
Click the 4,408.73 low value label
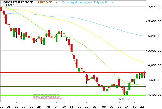[x=124, y=99]
